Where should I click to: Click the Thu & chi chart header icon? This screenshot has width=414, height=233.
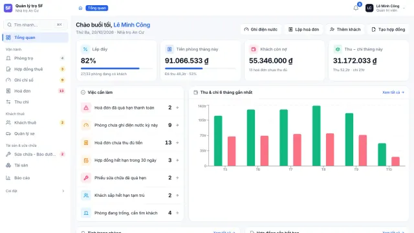195,92
